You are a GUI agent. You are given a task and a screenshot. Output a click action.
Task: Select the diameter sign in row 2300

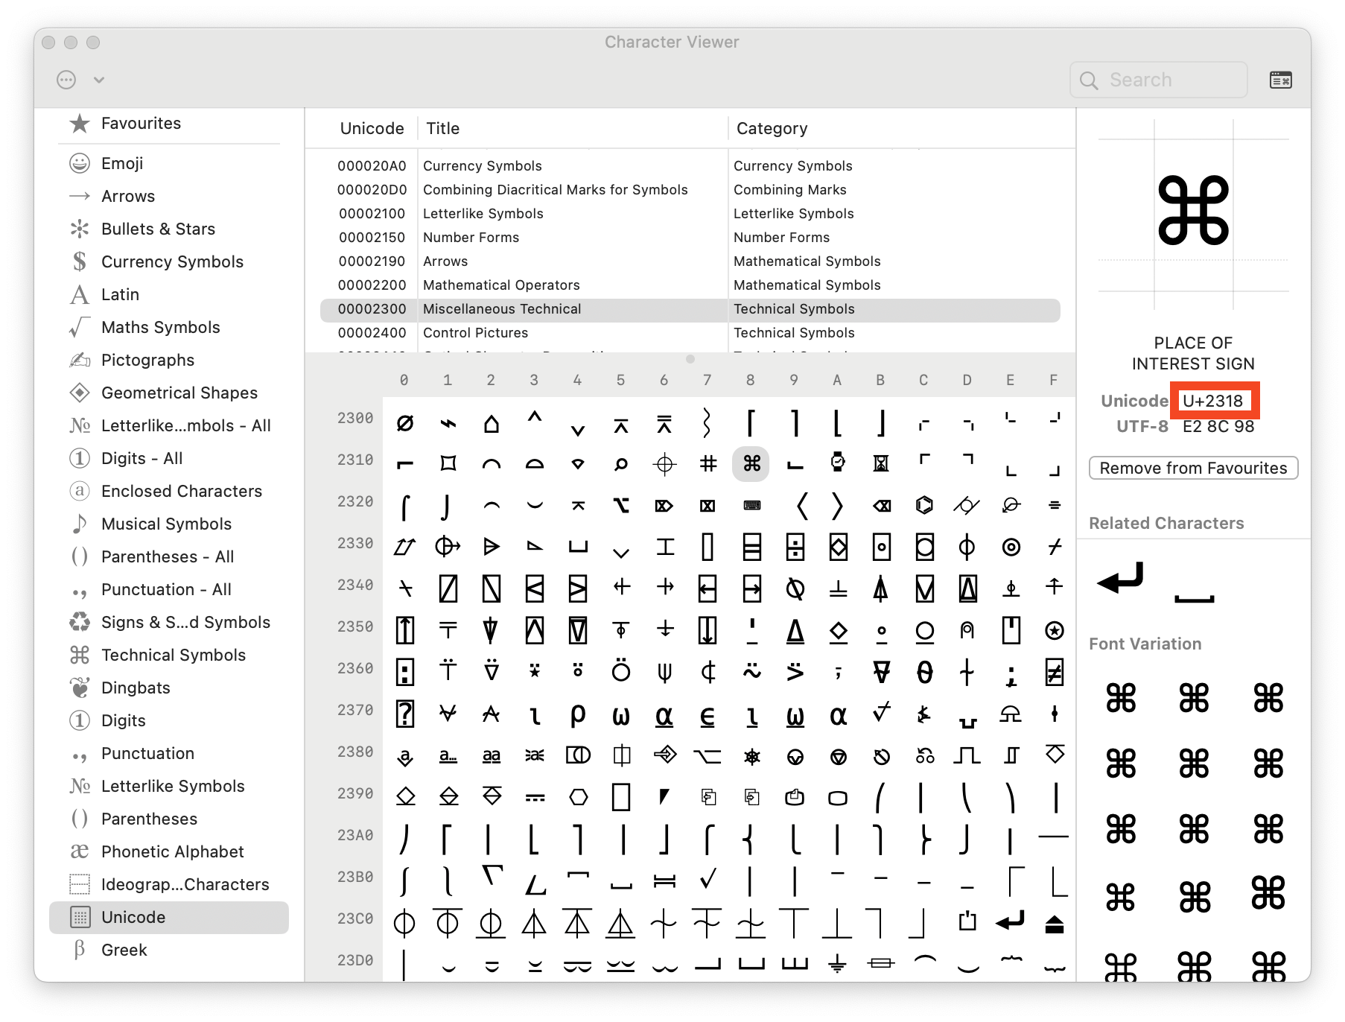point(404,423)
